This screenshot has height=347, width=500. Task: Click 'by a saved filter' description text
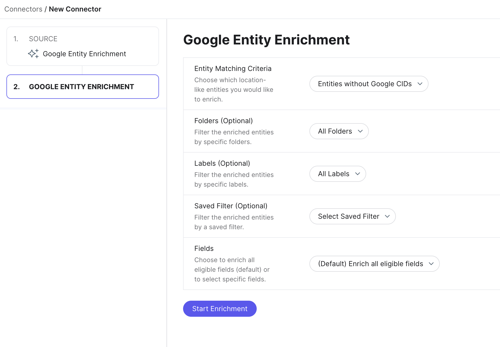(x=219, y=227)
